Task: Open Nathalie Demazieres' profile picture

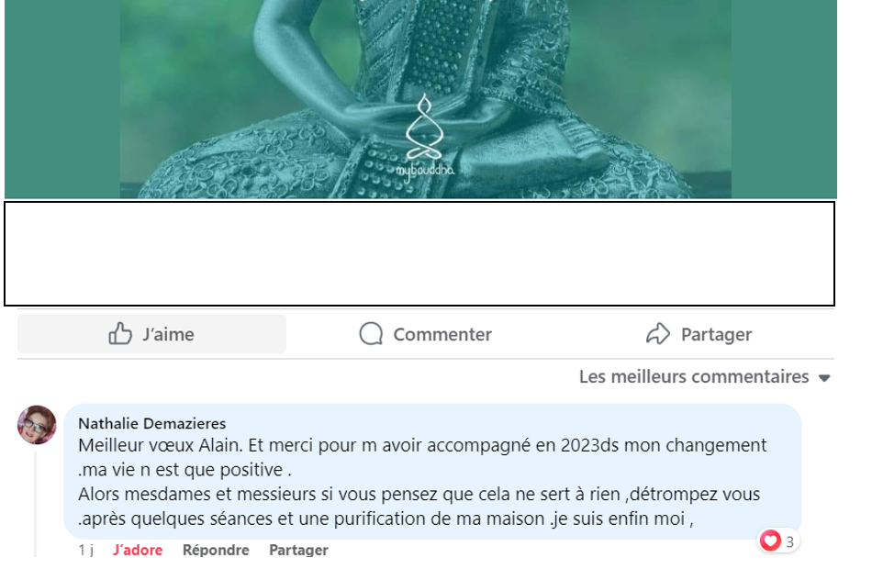Action: pos(37,425)
